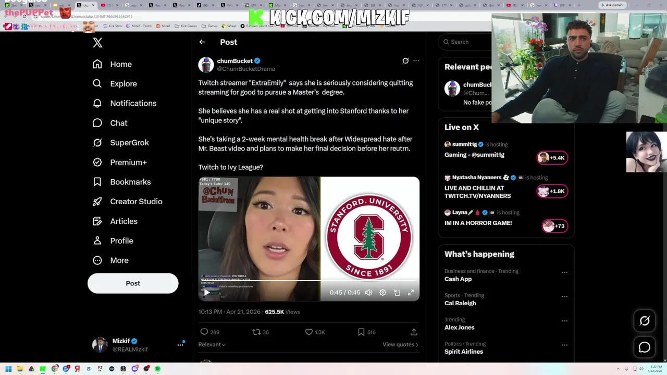Click the Profile person icon
The width and height of the screenshot is (667, 375).
pyautogui.click(x=97, y=241)
